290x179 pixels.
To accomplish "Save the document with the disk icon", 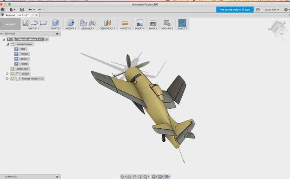I will (x=22, y=10).
